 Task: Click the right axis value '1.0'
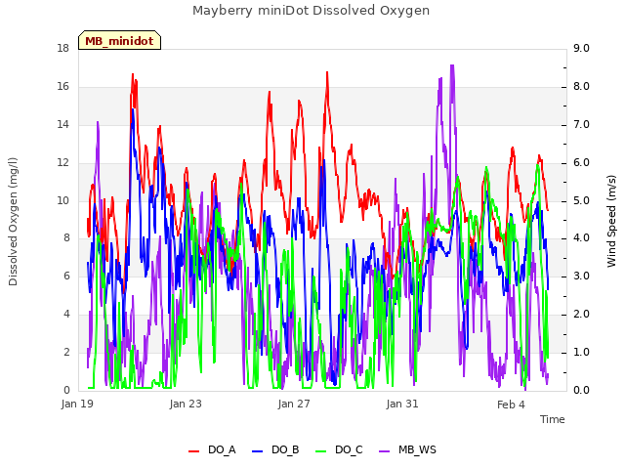point(581,352)
